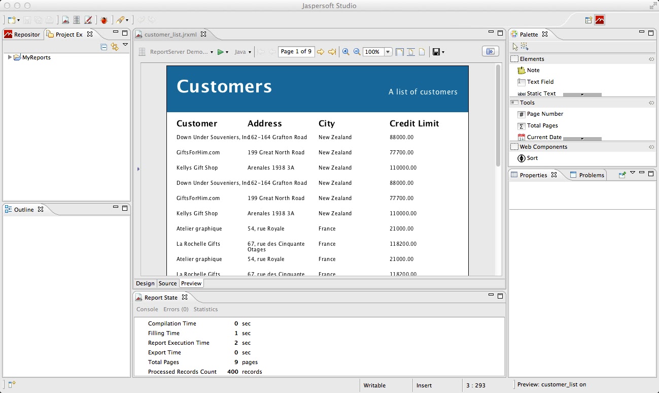Click the red bug debug icon
Viewport: 659px width, 393px height.
click(x=104, y=20)
